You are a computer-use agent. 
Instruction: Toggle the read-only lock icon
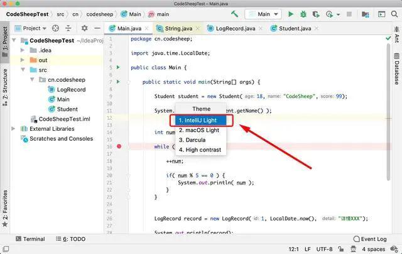click(x=340, y=249)
